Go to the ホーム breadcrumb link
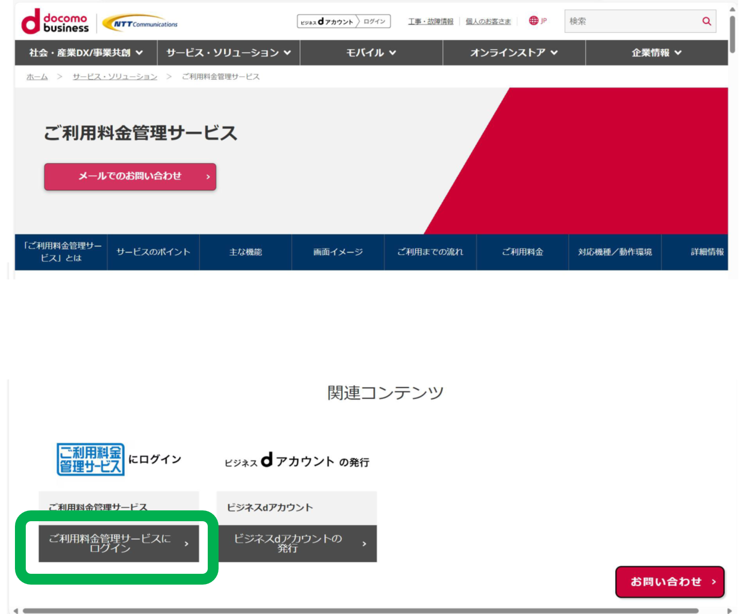This screenshot has width=748, height=614. click(37, 76)
